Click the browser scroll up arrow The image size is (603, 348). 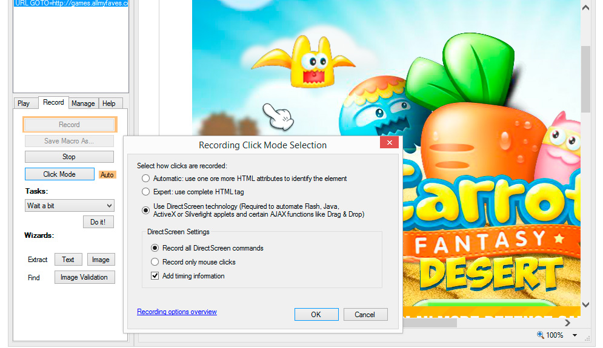pyautogui.click(x=585, y=8)
